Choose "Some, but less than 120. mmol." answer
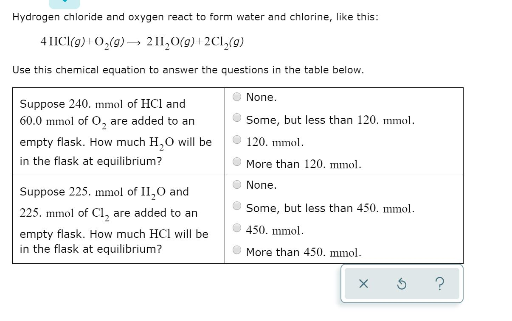 (x=236, y=117)
